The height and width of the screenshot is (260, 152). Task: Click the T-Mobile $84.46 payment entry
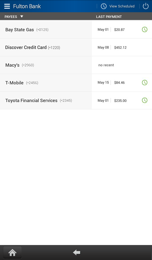111,83
